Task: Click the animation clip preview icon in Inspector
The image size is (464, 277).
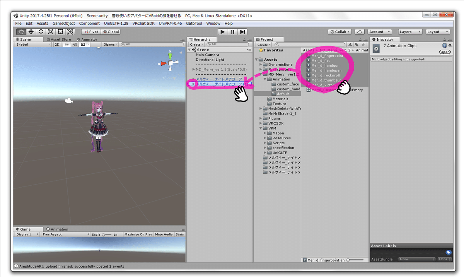Action: (376, 48)
